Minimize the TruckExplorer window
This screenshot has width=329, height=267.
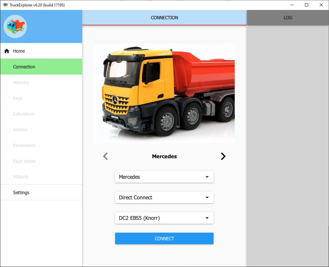(292, 5)
